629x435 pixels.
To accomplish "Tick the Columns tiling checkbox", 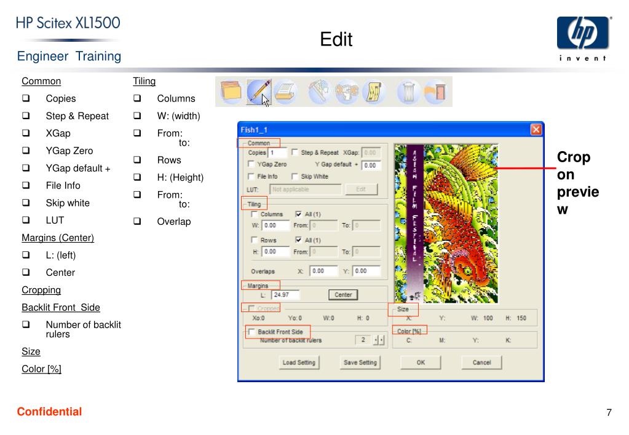I will pos(254,214).
